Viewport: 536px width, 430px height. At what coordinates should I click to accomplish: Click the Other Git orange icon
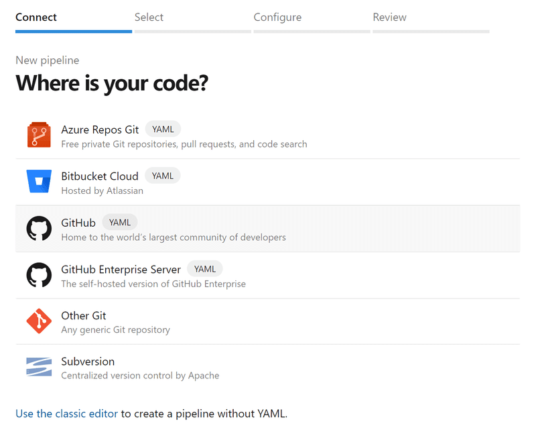(x=39, y=321)
